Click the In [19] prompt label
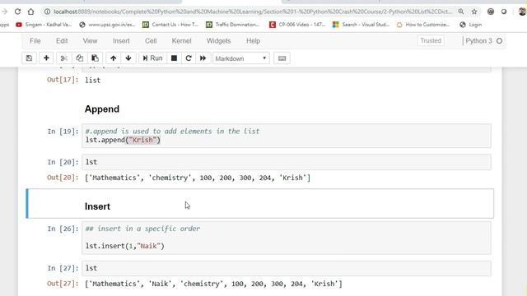The image size is (527, 296). click(63, 132)
